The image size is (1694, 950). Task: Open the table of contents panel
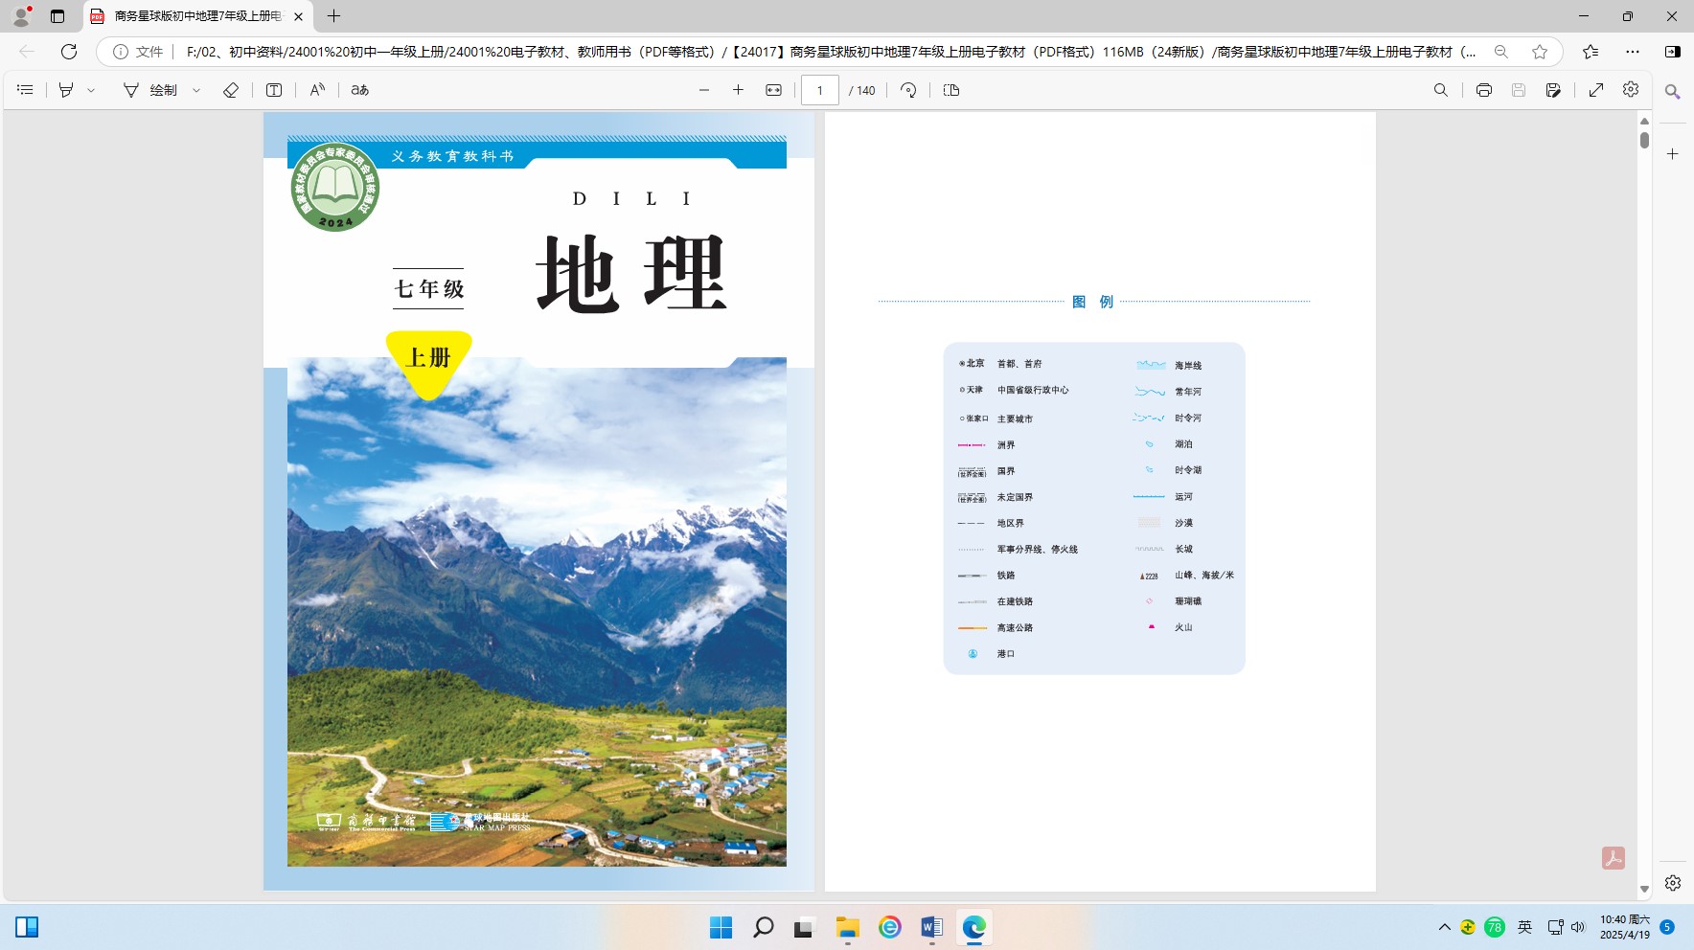coord(26,90)
